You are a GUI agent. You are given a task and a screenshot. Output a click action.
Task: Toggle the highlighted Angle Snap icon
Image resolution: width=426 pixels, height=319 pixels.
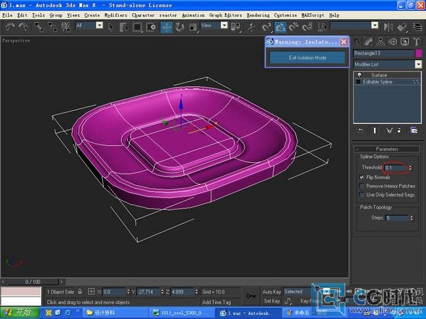pyautogui.click(x=280, y=27)
